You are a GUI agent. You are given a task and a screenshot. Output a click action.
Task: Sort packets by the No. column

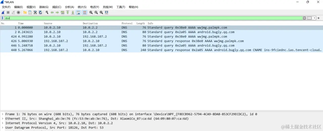[x=3, y=23]
